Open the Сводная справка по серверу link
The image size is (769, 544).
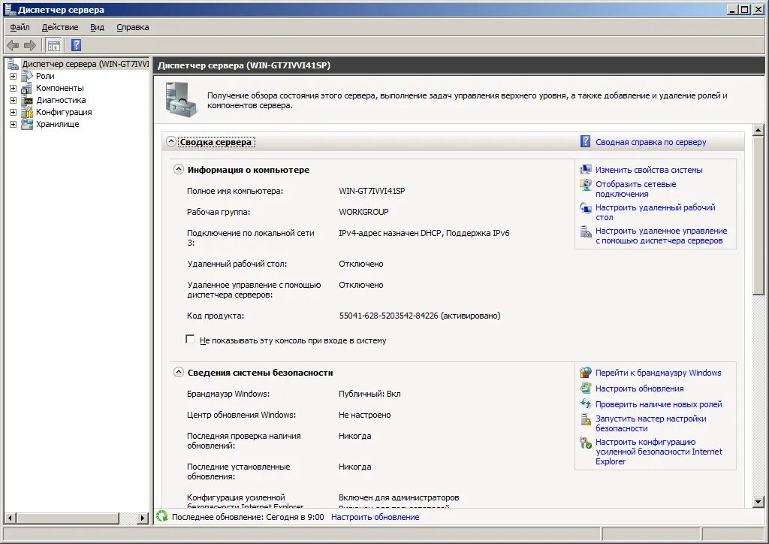[651, 142]
